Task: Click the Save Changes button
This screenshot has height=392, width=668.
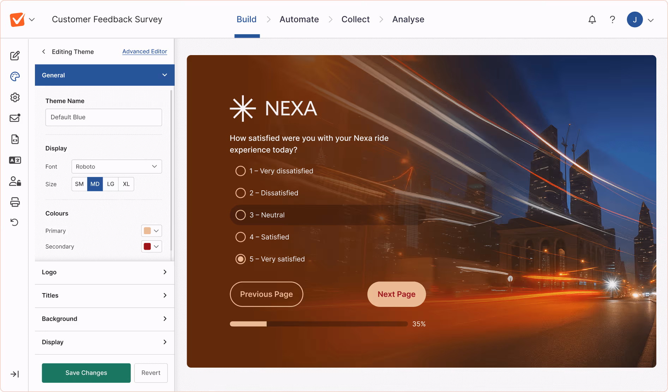Action: point(86,373)
